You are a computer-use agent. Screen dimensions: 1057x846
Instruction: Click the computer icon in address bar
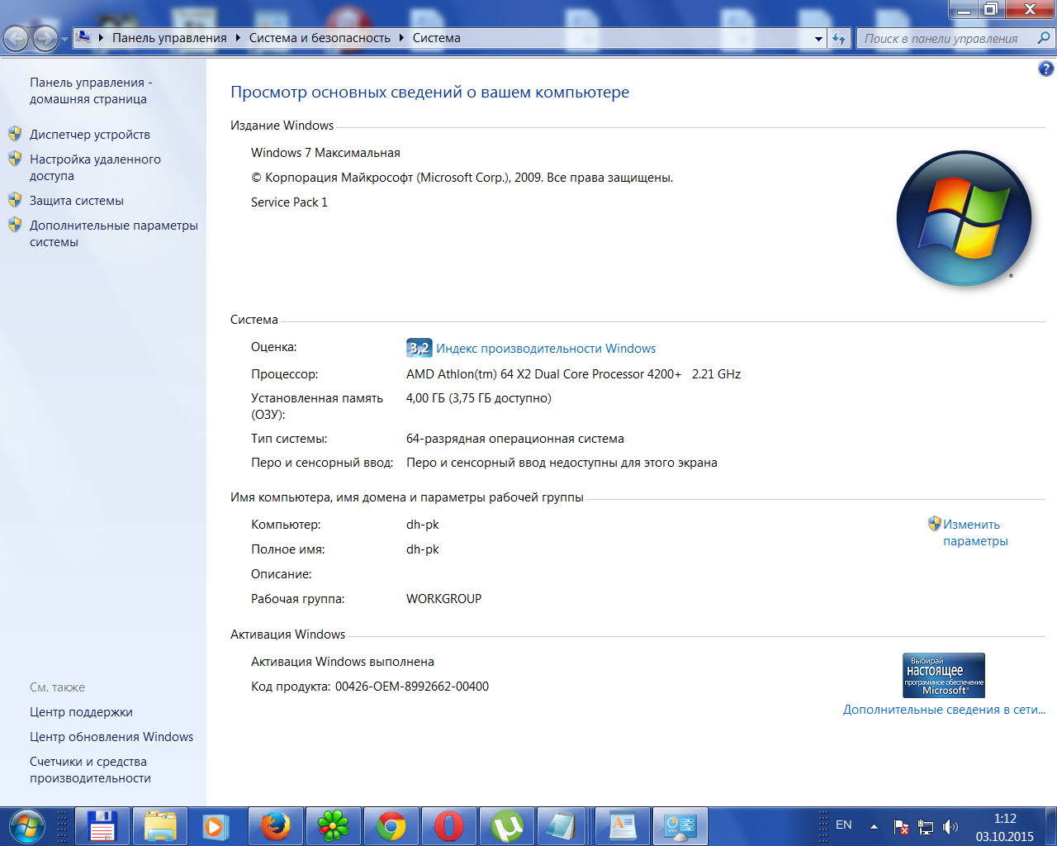click(83, 37)
